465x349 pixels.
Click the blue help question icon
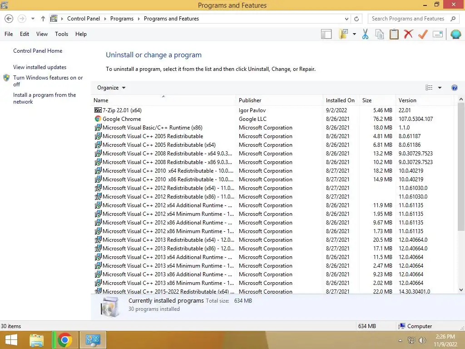point(454,88)
